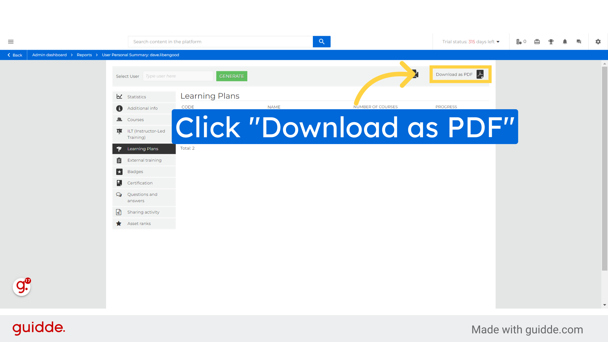Viewport: 608px width, 342px height.
Task: Click inside the Type user here field
Action: tap(178, 76)
